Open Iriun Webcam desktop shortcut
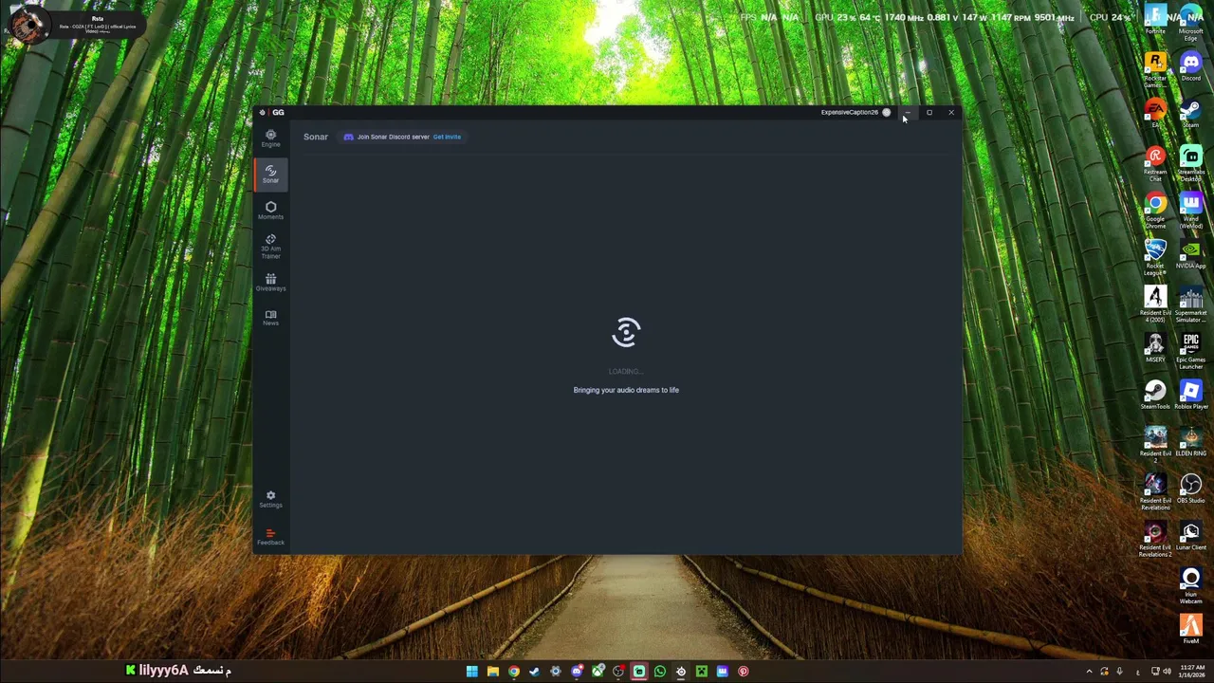 click(x=1190, y=586)
